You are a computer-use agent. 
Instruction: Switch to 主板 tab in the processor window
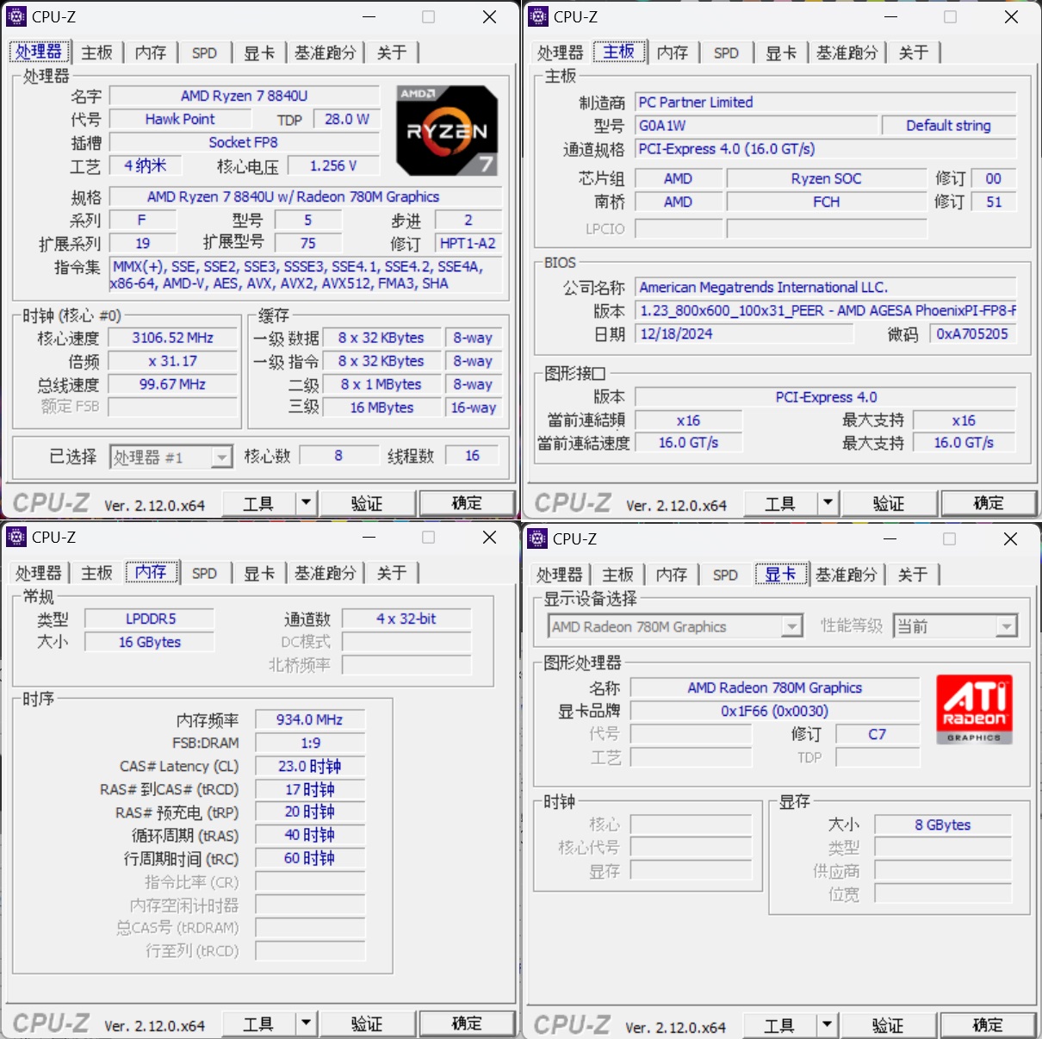(97, 53)
